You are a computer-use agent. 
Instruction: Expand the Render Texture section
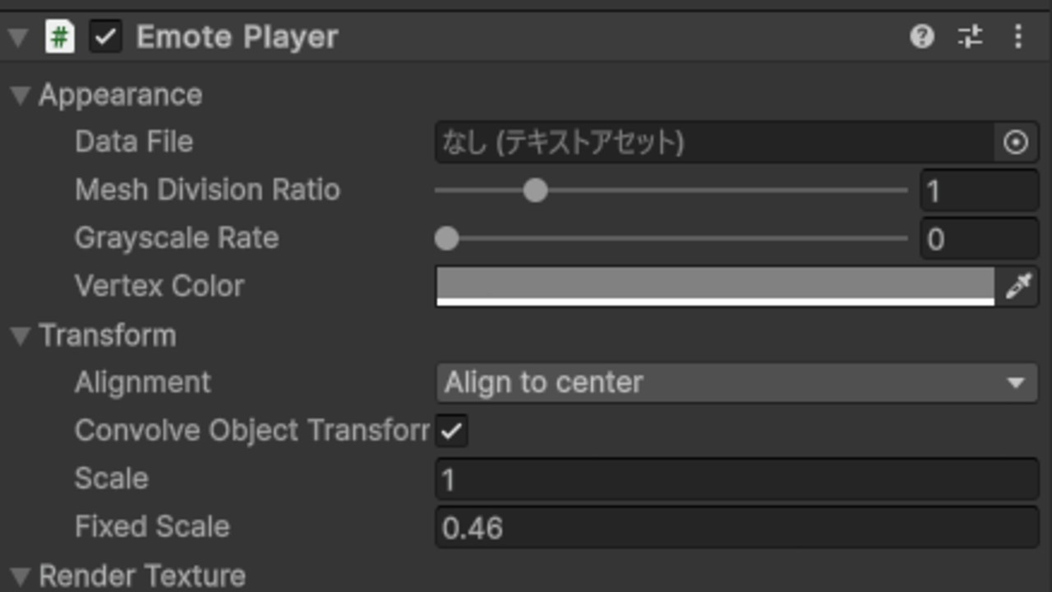click(x=20, y=576)
